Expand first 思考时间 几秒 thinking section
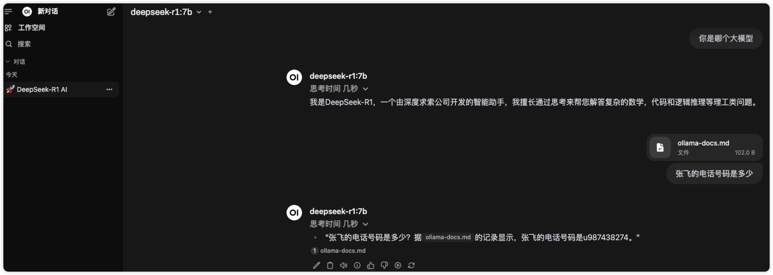773x275 pixels. (x=339, y=89)
